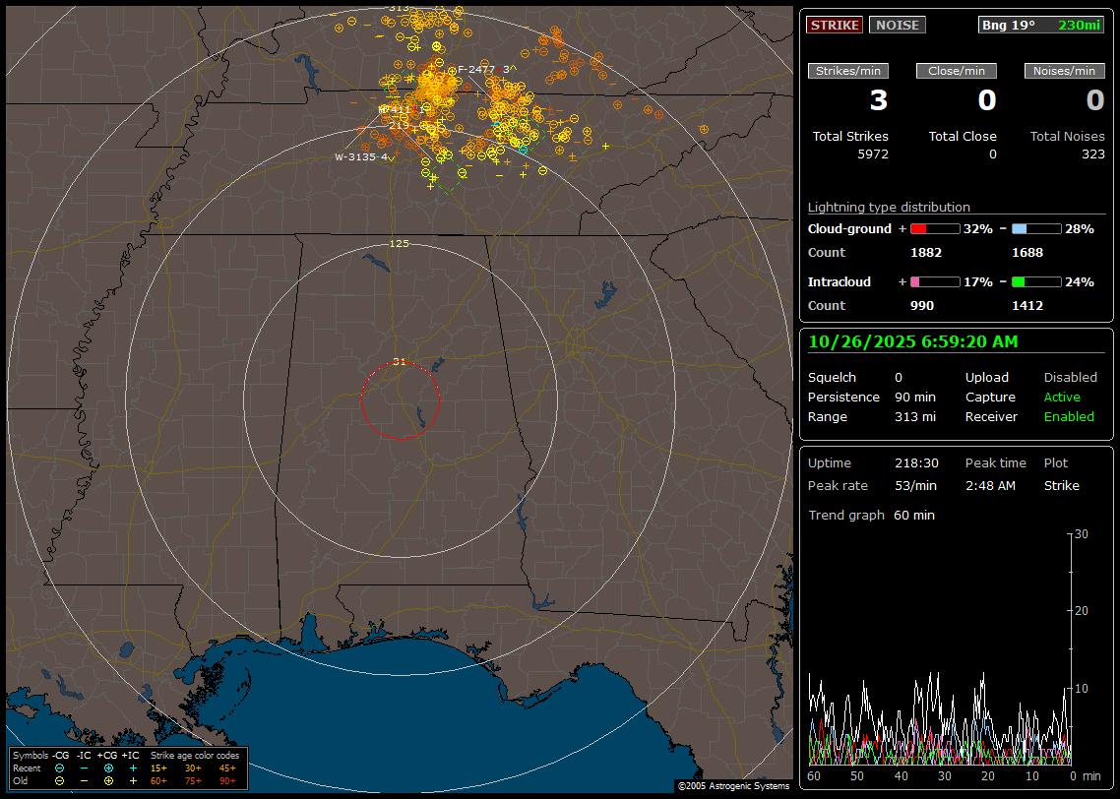Click the cyan recent +CG legend symbol
The height and width of the screenshot is (799, 1120).
click(x=108, y=768)
